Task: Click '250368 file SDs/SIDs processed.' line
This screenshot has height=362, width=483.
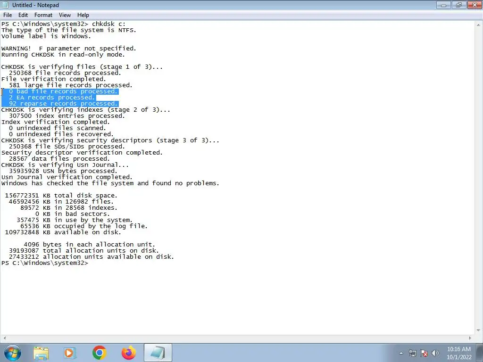Action: tap(67, 147)
